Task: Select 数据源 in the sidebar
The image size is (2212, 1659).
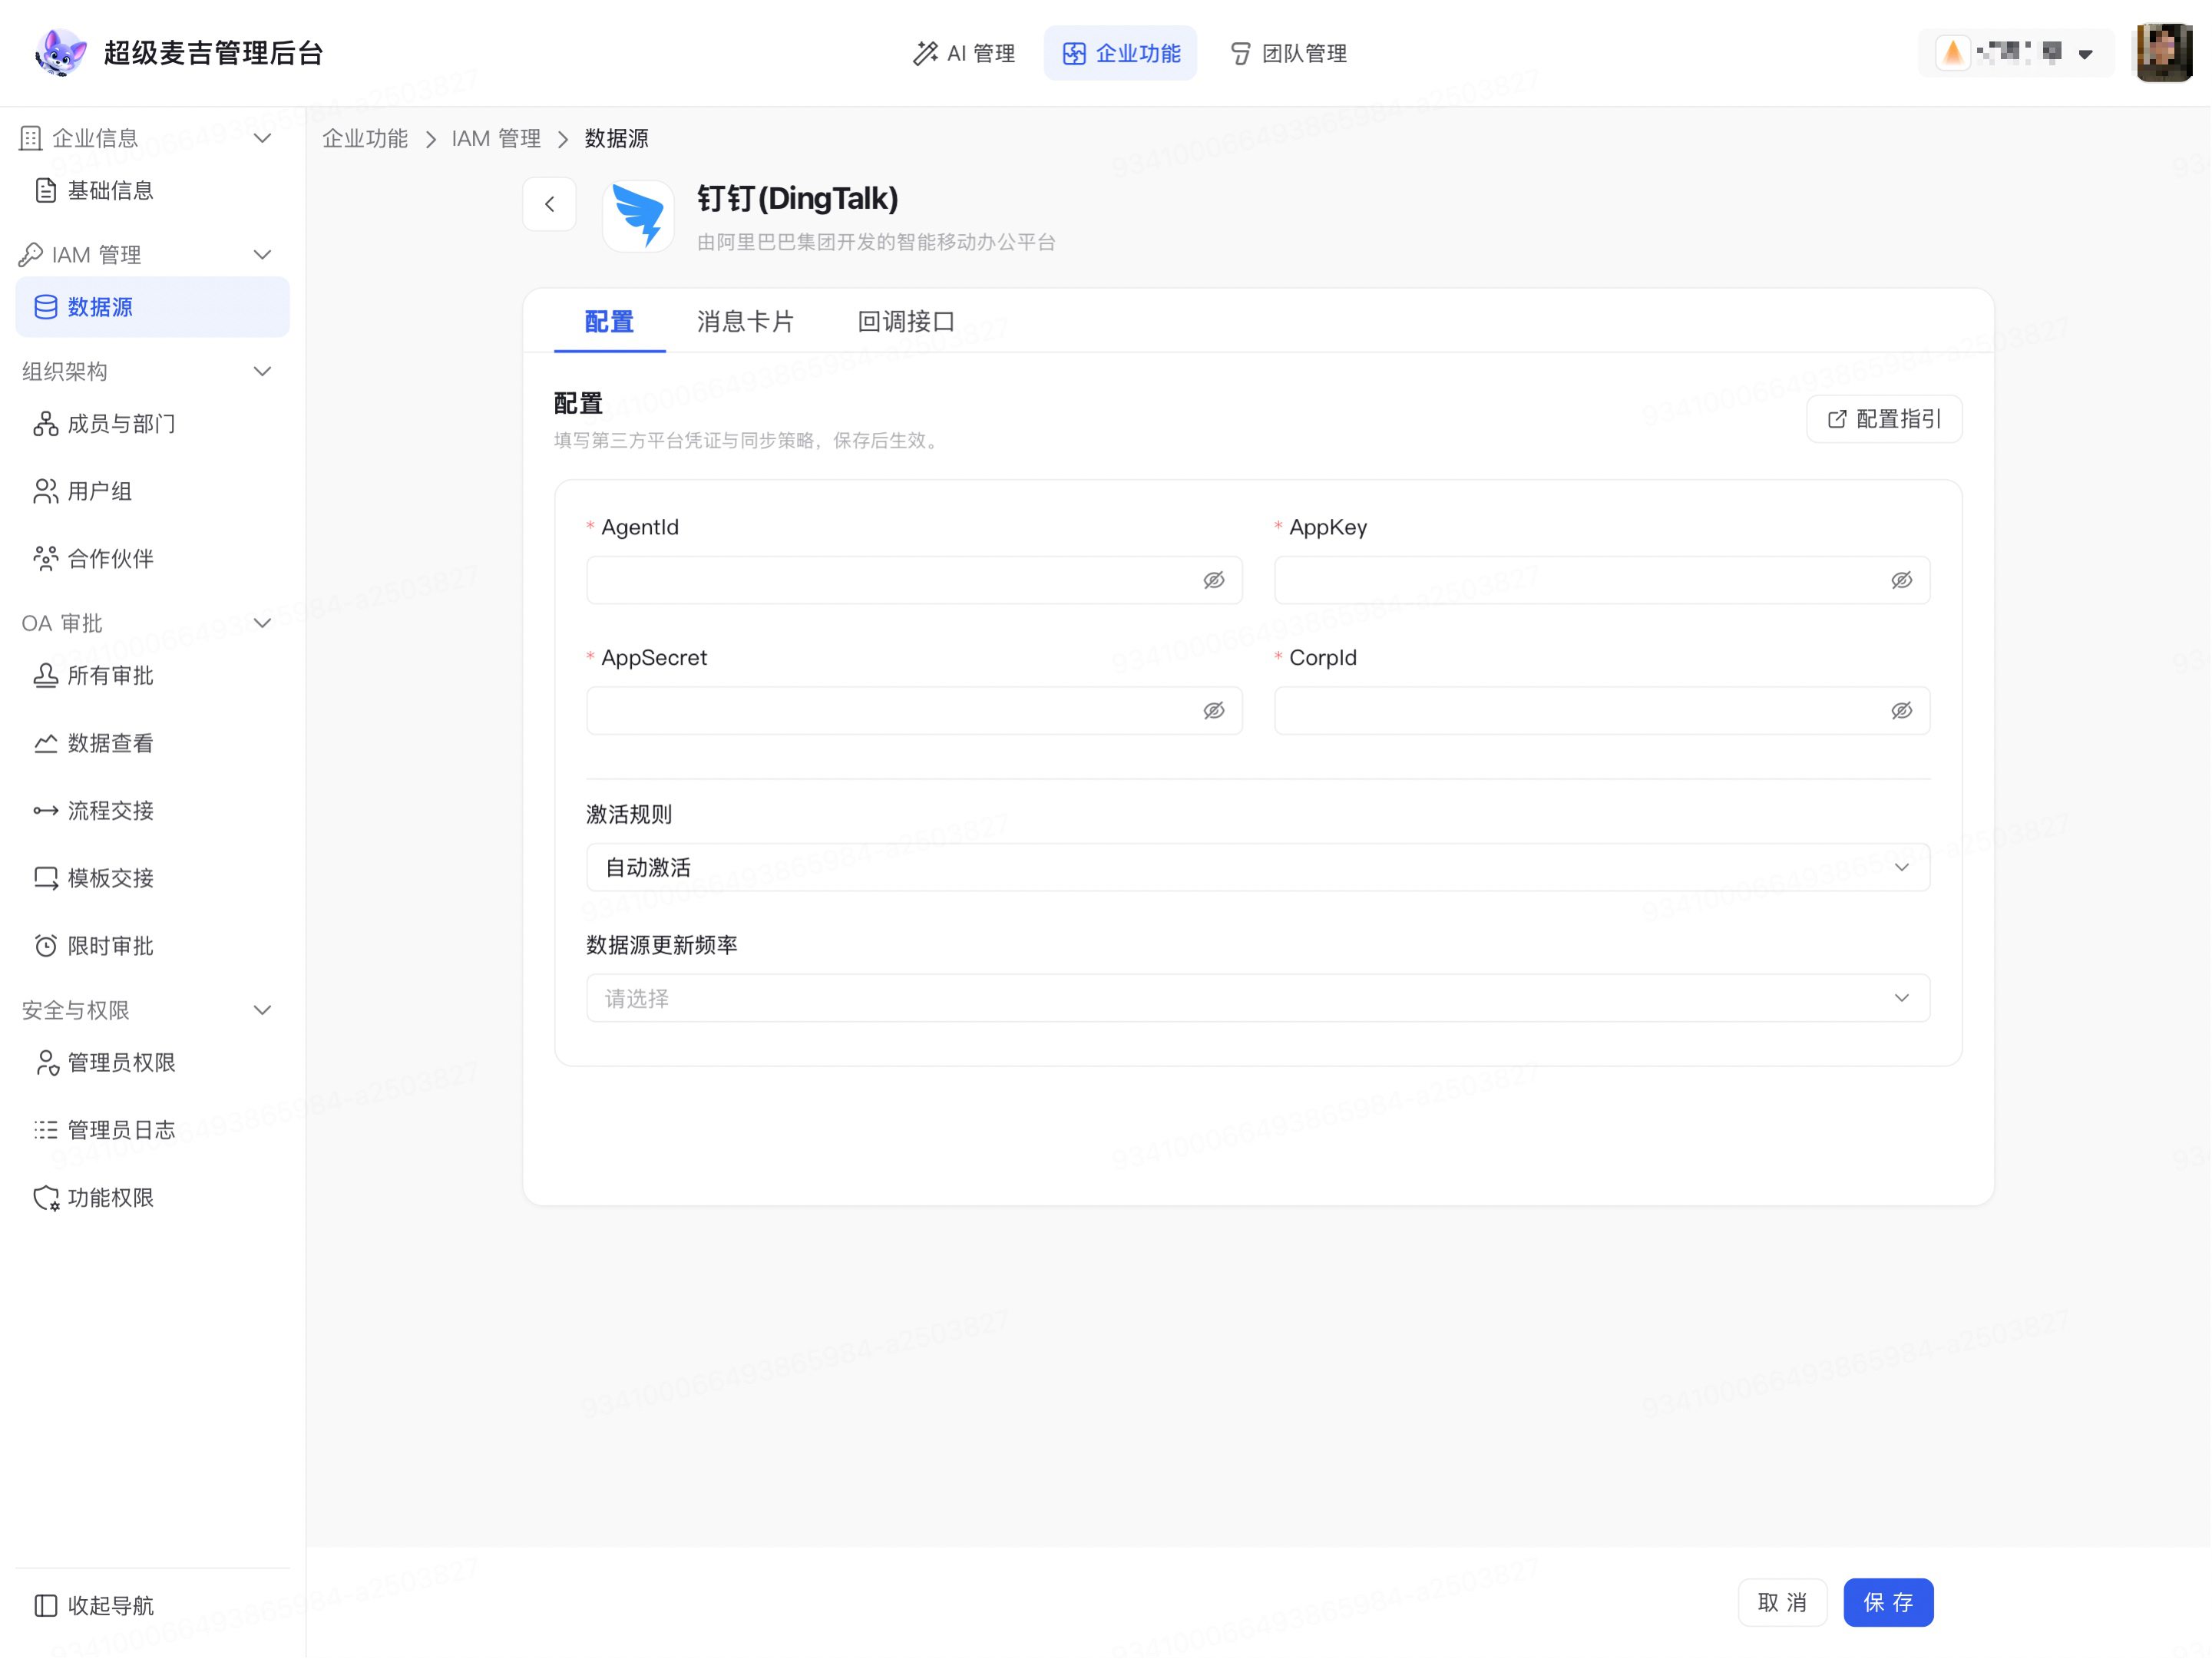Action: (x=152, y=307)
